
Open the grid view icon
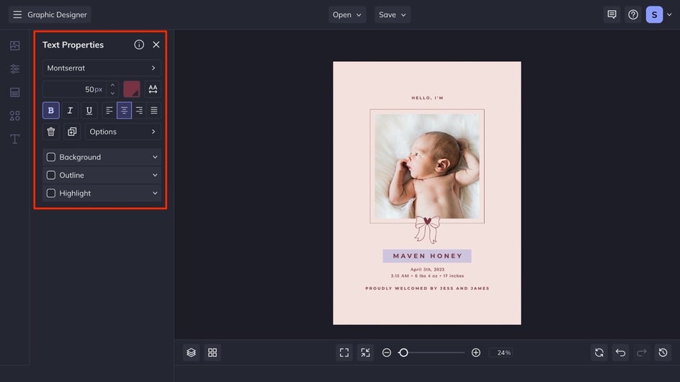(212, 353)
